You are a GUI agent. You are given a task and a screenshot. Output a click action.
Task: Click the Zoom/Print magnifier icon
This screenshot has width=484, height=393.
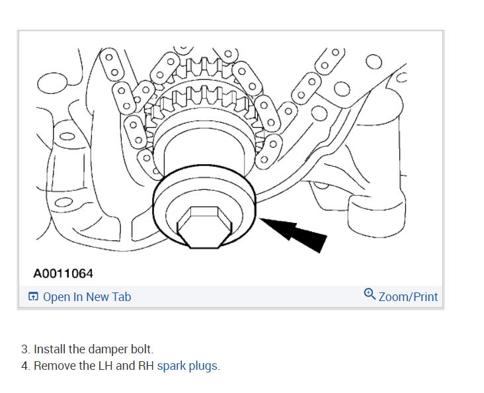click(x=370, y=294)
